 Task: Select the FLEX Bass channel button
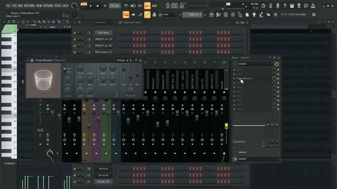(x=103, y=33)
